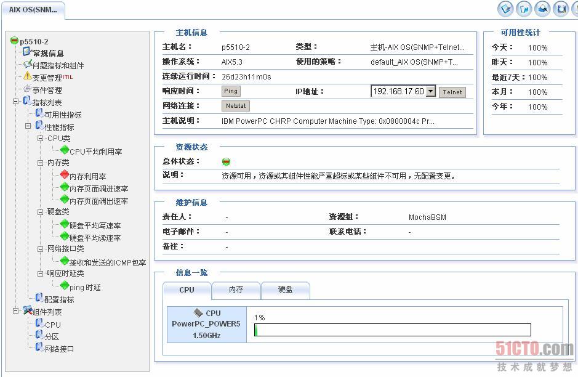Switch to the 内存 info tab

pyautogui.click(x=236, y=290)
